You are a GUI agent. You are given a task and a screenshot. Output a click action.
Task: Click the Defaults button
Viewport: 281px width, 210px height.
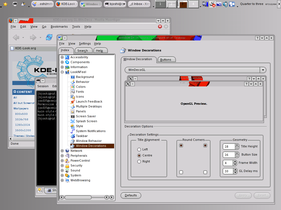click(x=131, y=195)
